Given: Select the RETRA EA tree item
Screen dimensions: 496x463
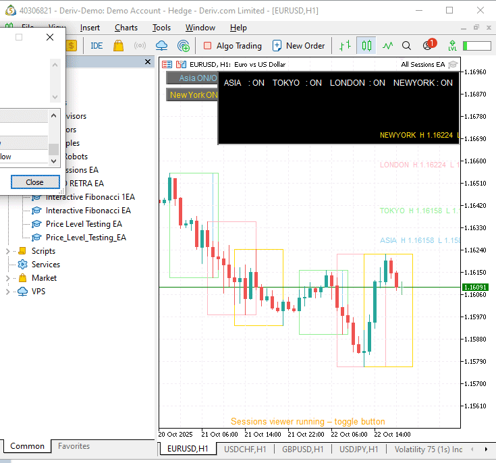Looking at the screenshot, I should point(86,184).
